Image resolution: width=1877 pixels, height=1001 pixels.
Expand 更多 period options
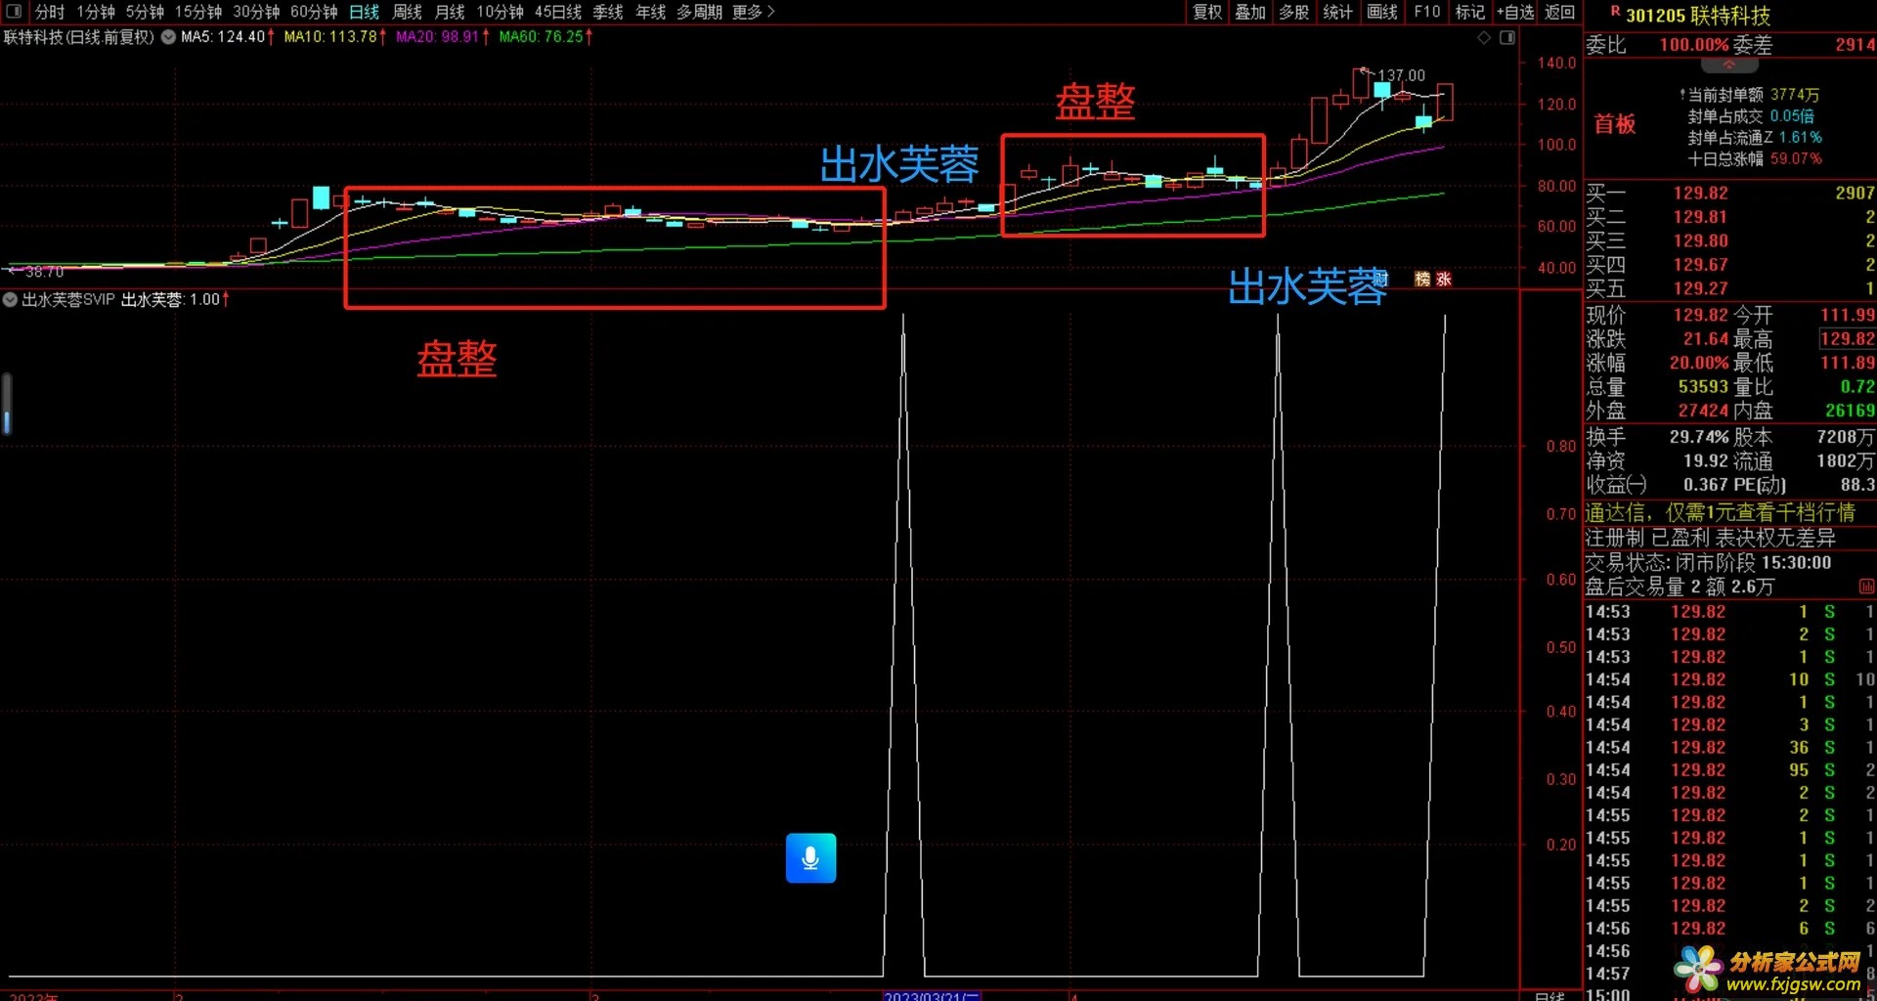753,12
